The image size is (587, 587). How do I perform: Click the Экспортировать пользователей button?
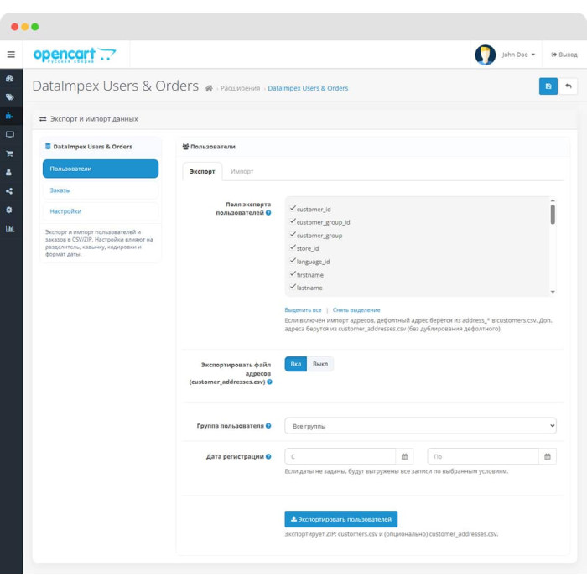[340, 519]
